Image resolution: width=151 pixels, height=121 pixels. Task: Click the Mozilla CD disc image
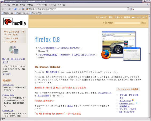click(14, 50)
